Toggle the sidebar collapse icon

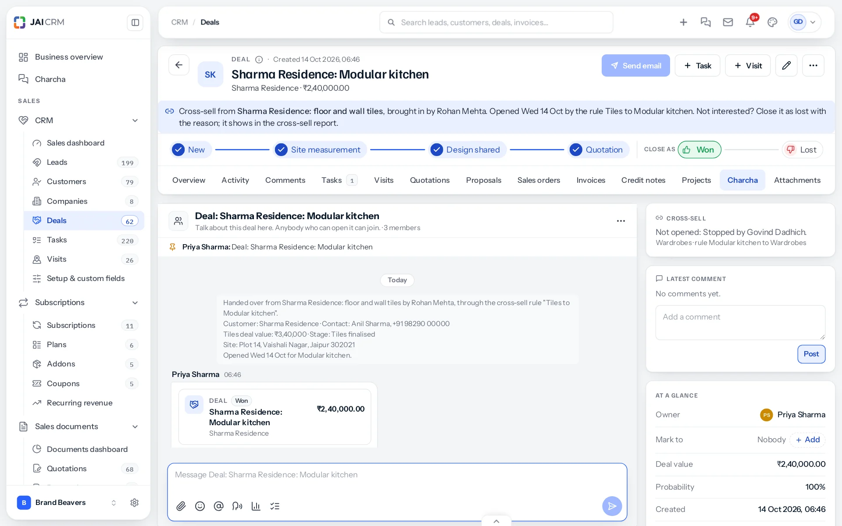coord(135,22)
